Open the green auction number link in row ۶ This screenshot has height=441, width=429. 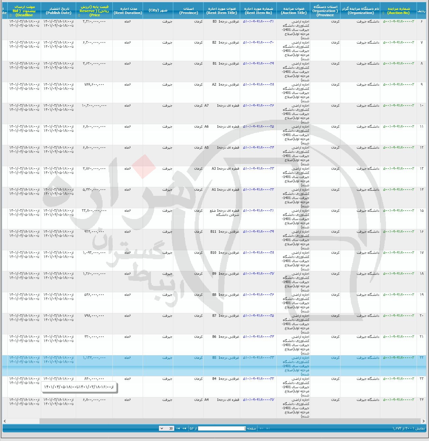click(398, 21)
